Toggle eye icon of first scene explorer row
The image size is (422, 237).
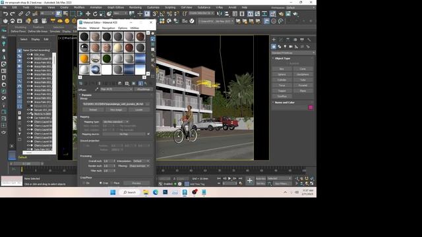coord(28,55)
